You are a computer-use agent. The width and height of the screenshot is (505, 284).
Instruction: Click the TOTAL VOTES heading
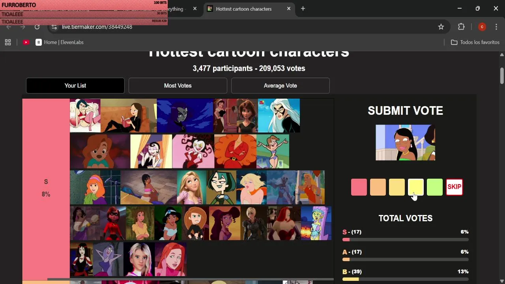point(406,218)
